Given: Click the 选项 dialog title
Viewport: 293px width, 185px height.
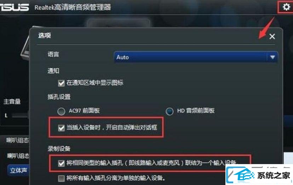Looking at the screenshot, I should coord(45,35).
